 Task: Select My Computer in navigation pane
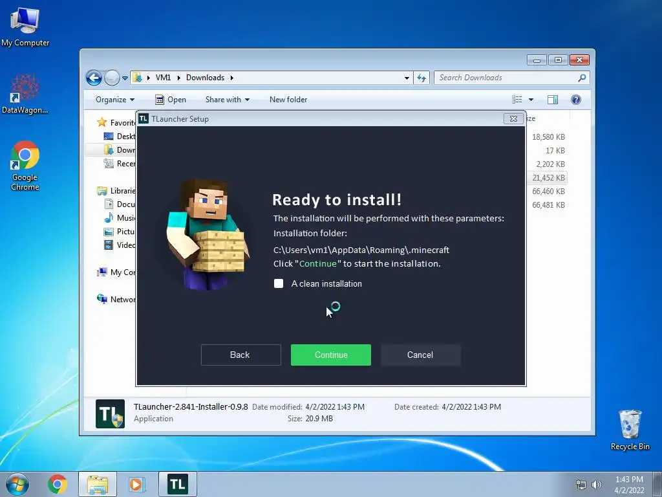[x=116, y=272]
